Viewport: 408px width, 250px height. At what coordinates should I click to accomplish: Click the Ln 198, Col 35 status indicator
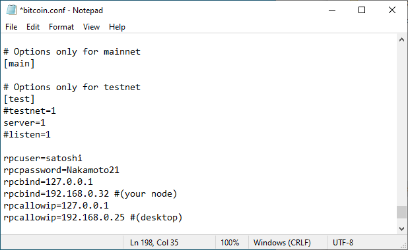tap(154, 243)
